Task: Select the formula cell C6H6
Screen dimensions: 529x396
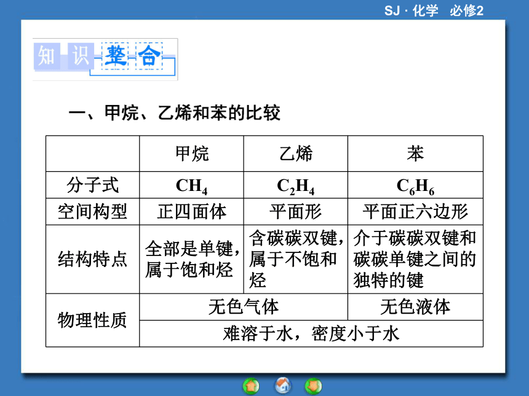Action: point(415,185)
